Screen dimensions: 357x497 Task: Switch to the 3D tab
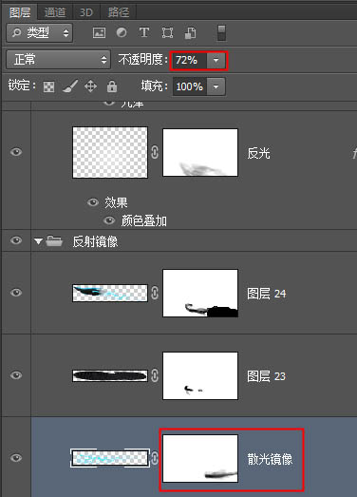86,12
